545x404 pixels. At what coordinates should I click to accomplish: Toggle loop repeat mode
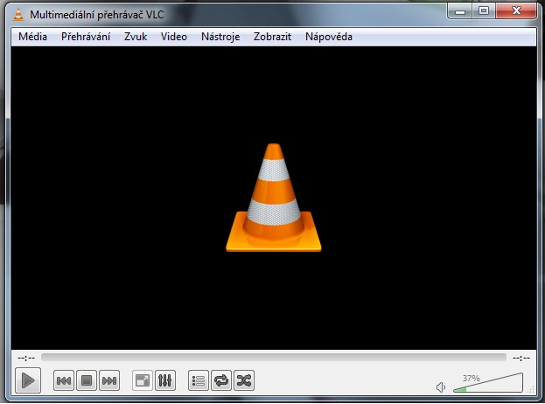coord(221,380)
